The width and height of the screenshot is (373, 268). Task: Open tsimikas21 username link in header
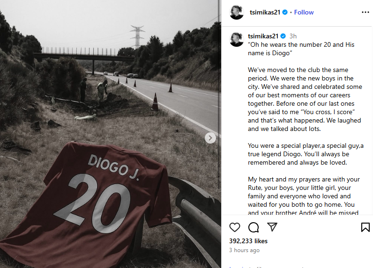pyautogui.click(x=264, y=12)
